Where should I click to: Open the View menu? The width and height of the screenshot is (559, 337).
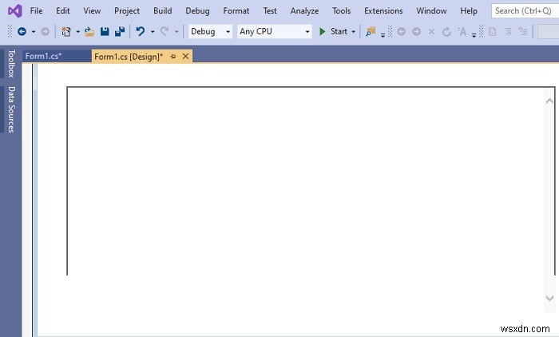click(92, 11)
